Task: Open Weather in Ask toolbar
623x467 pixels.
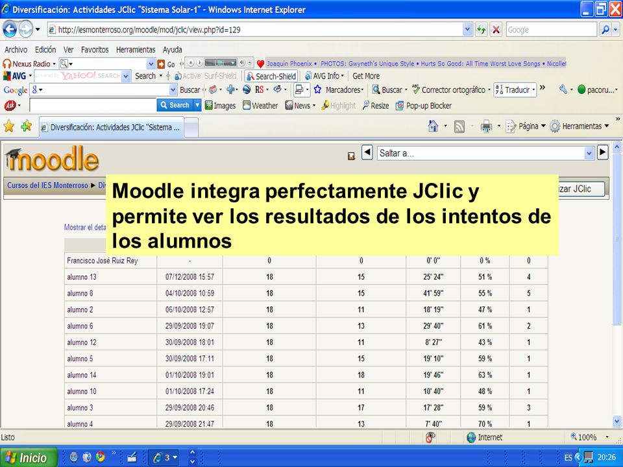Action: tap(260, 106)
